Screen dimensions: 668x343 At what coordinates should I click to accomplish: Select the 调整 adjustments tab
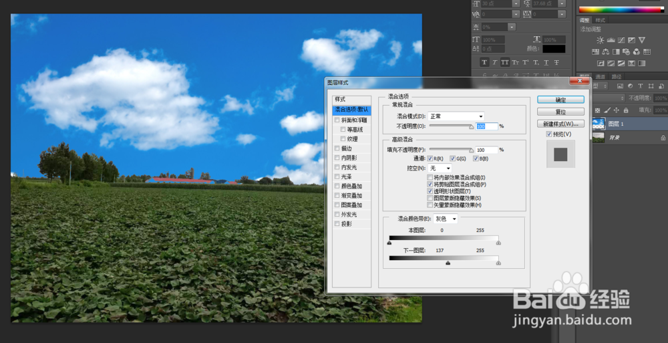584,21
